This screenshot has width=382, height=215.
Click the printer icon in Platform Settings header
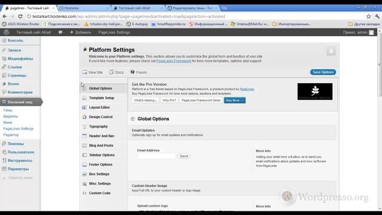(x=331, y=51)
